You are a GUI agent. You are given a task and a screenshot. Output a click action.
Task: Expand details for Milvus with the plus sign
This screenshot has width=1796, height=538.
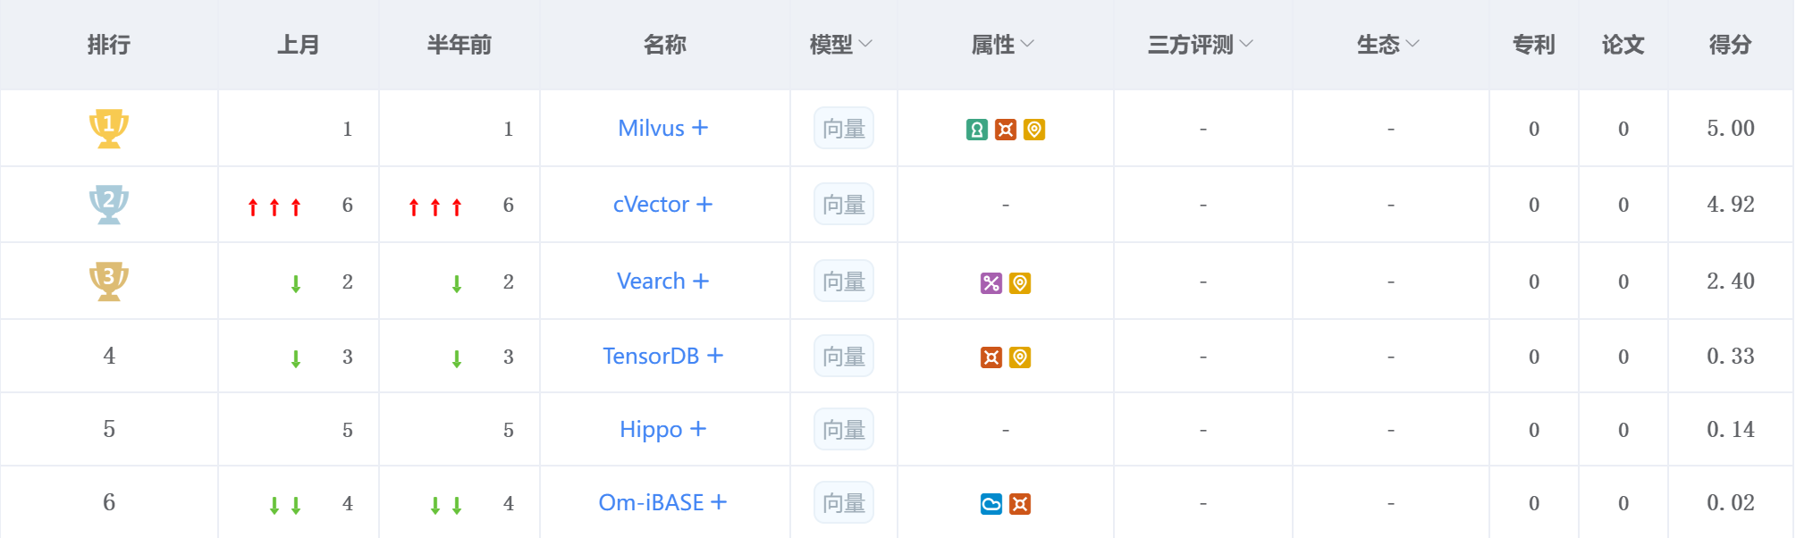point(699,128)
